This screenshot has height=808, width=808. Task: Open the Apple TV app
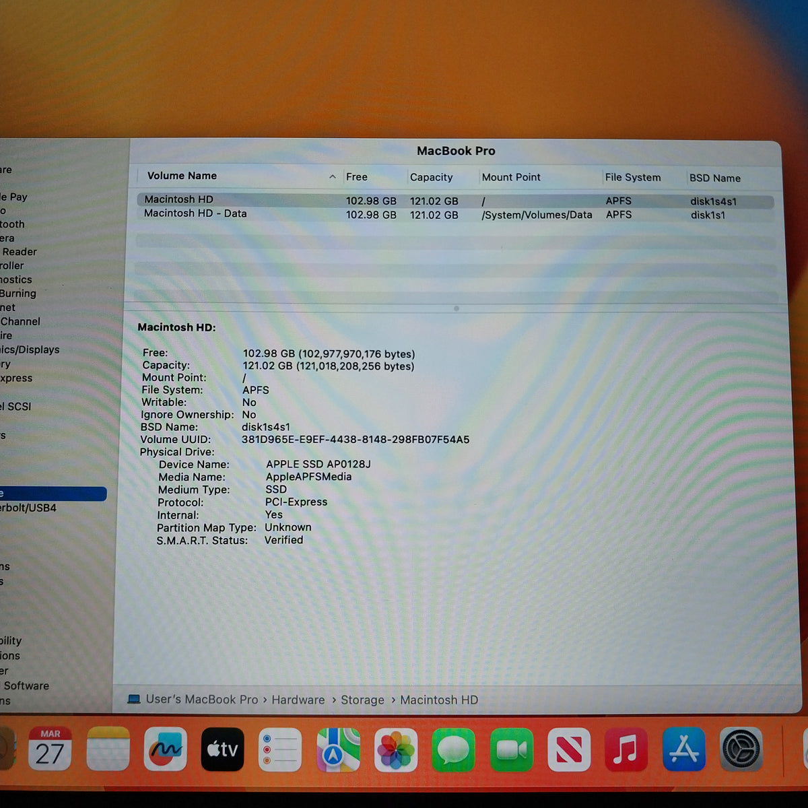pyautogui.click(x=223, y=749)
